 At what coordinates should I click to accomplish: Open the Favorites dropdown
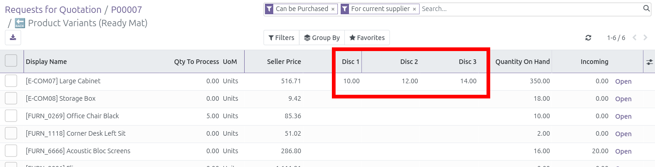pos(367,38)
